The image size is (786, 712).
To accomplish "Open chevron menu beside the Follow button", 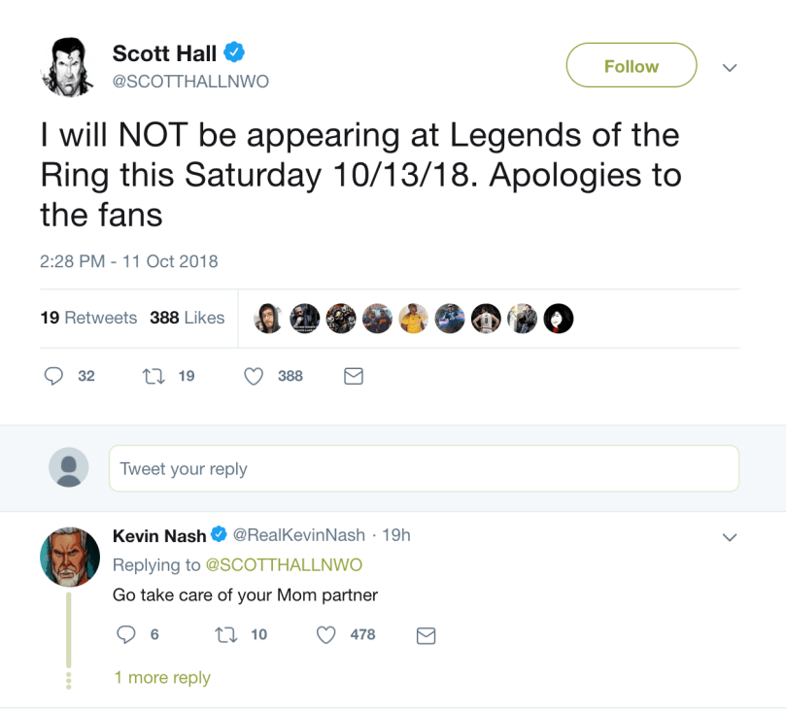I will click(x=730, y=68).
